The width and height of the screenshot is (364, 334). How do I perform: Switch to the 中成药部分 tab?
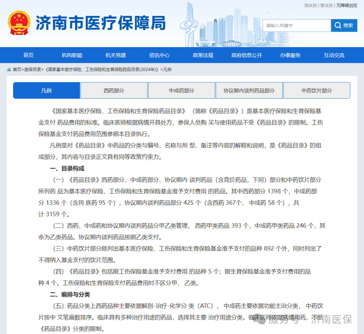181,91
